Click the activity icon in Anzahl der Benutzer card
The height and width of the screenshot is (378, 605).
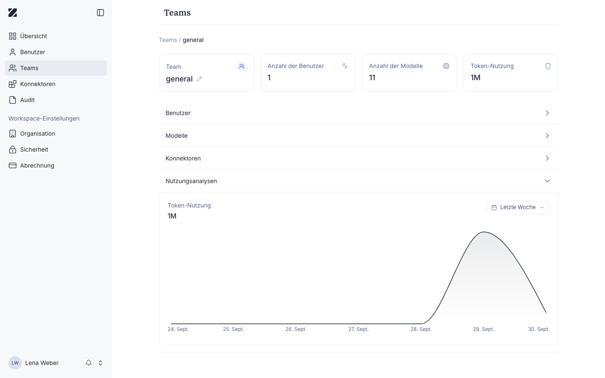(345, 66)
